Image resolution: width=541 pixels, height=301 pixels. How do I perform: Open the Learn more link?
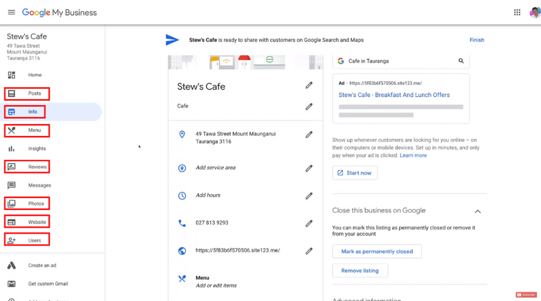click(413, 155)
